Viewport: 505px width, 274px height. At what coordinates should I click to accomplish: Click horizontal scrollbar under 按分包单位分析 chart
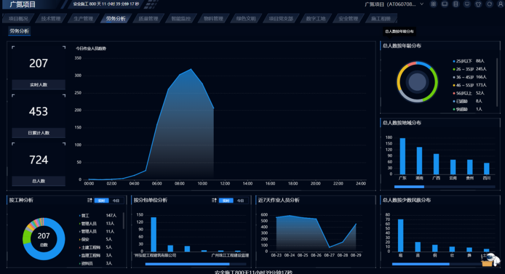187,264
